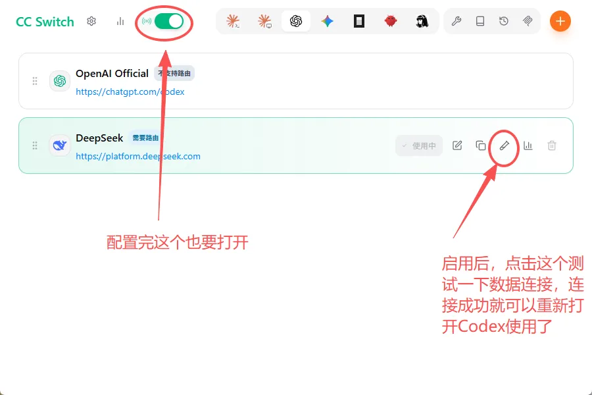Open the settings gear next to CC Switch
This screenshot has width=592, height=395.
[91, 21]
